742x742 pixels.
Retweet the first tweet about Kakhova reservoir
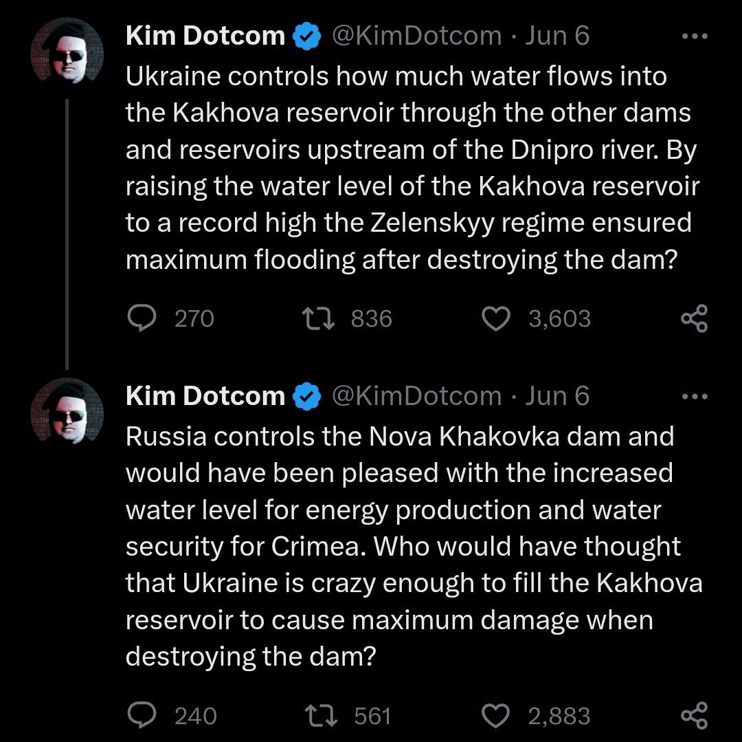[319, 318]
